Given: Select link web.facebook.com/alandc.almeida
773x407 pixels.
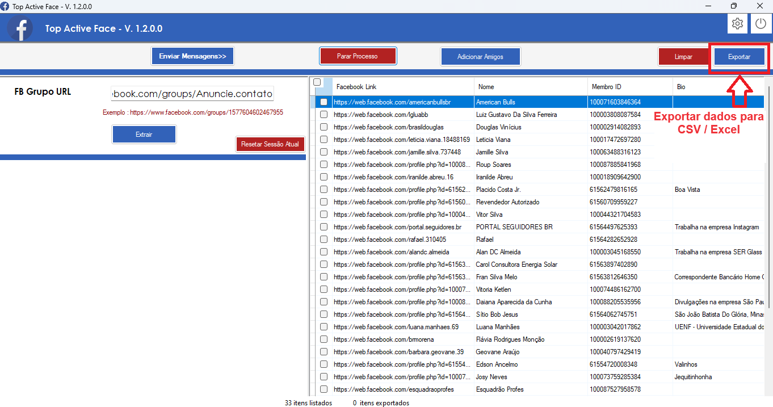Looking at the screenshot, I should [392, 252].
